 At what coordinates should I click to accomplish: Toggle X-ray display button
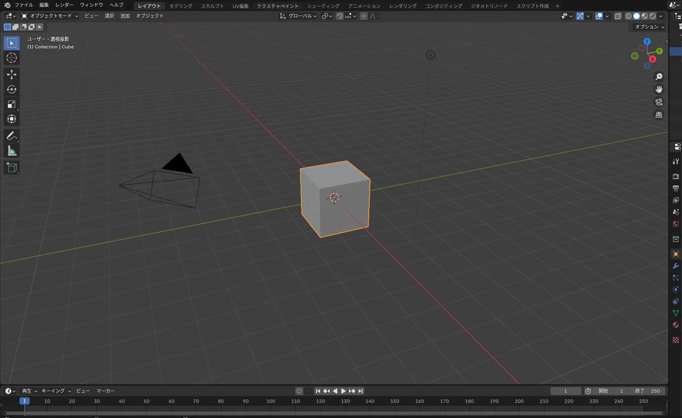(x=618, y=16)
